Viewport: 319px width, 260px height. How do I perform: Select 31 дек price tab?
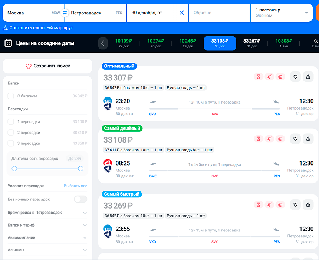tap(252, 43)
